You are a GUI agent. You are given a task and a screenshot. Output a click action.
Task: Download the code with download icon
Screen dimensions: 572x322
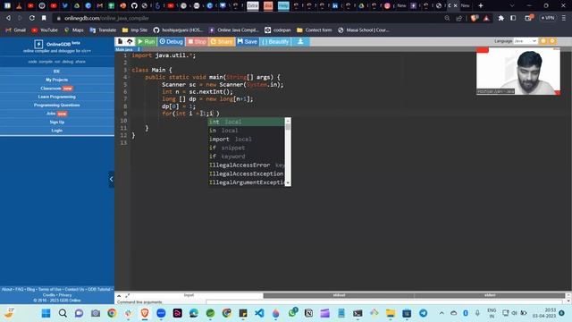[300, 42]
